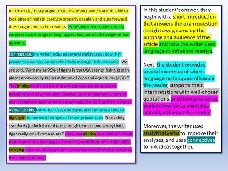The image size is (228, 171).
Task: Click the olive highlighted word 'highlight'
Action: point(17,118)
